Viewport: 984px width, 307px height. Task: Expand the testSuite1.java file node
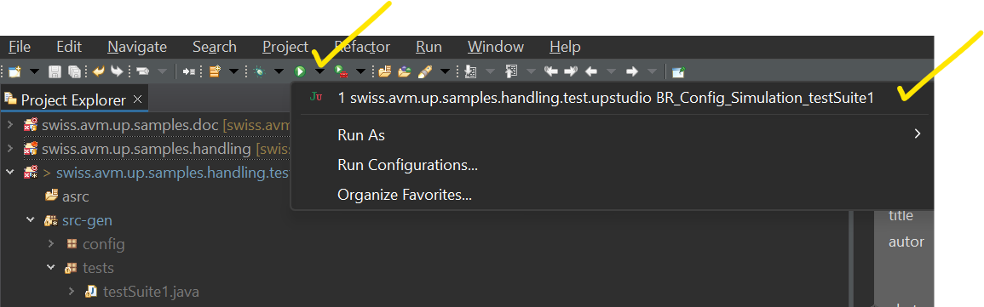71,292
